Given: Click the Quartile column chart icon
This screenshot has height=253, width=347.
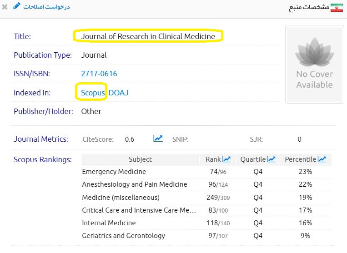Looking at the screenshot, I should pyautogui.click(x=272, y=159).
